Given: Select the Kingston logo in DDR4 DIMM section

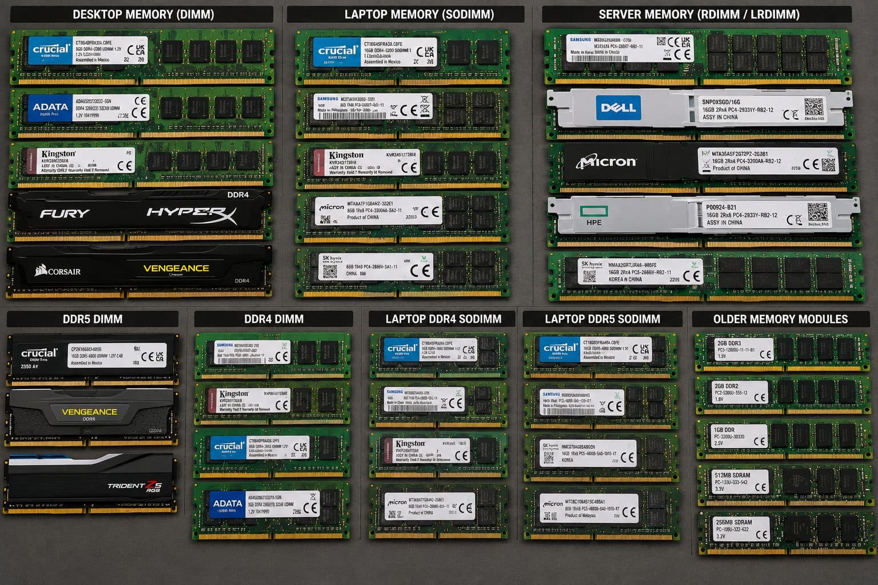Looking at the screenshot, I should (x=234, y=394).
